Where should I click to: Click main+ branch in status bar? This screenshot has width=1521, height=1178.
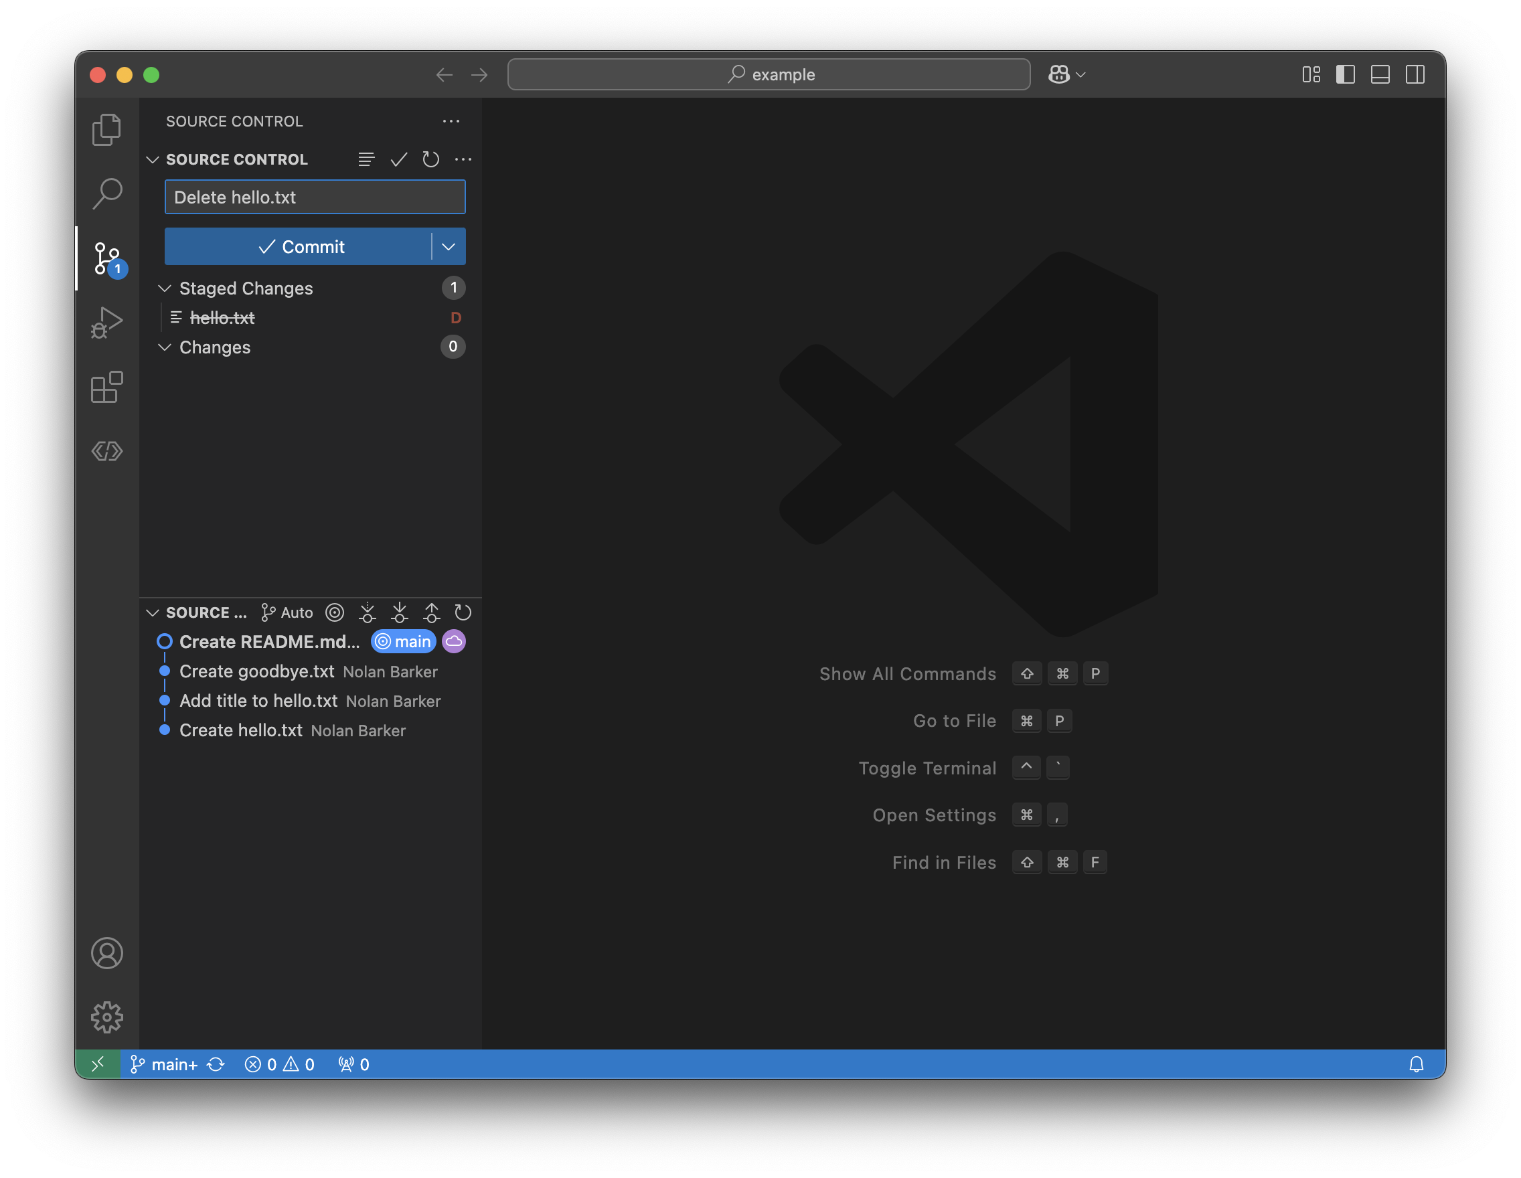click(165, 1064)
